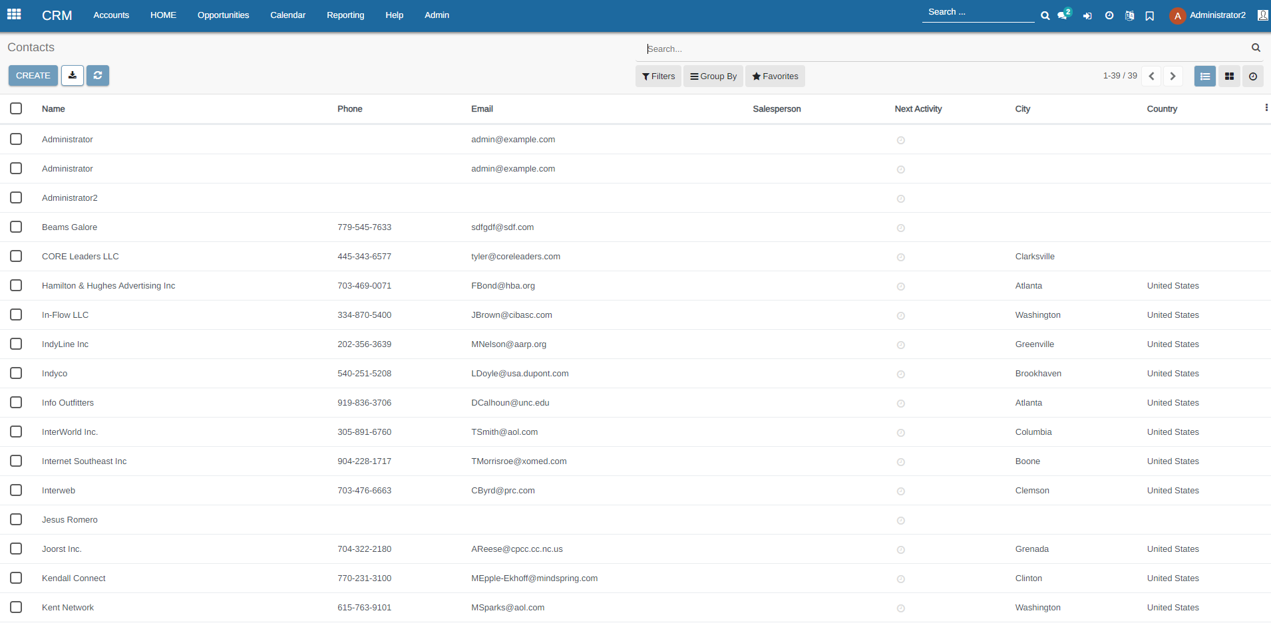Open the CORE Leaders LLC contact

(81, 257)
